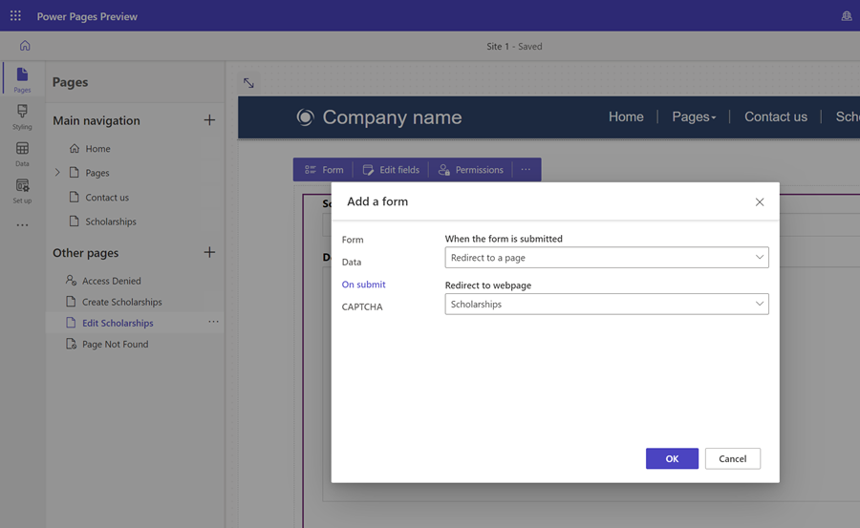Open the app launcher waffle icon
Viewport: 860px width, 528px height.
(15, 16)
